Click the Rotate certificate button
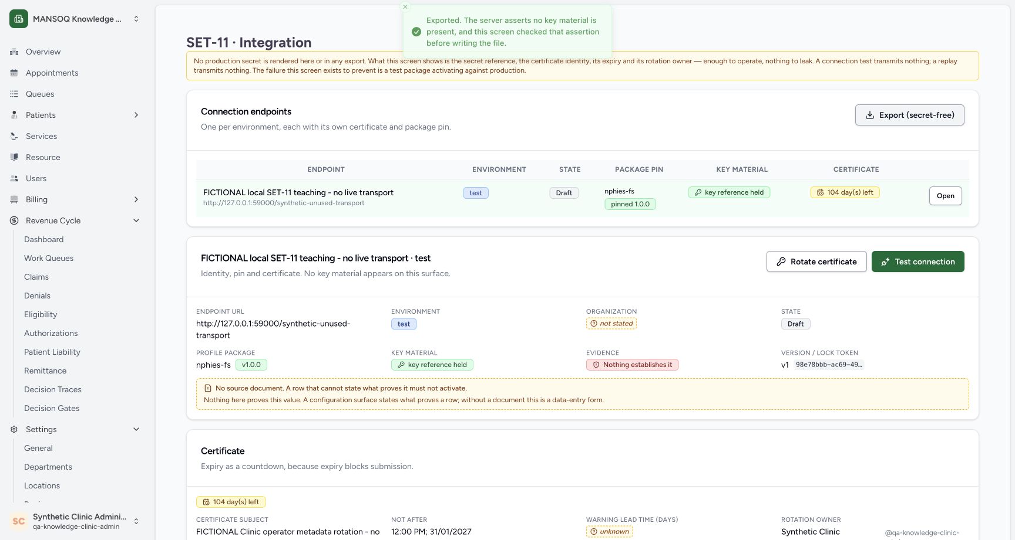The width and height of the screenshot is (1015, 540). pos(816,261)
